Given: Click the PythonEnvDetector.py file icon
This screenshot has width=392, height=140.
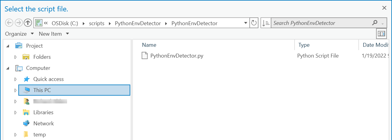Looking at the screenshot, I should click(145, 56).
